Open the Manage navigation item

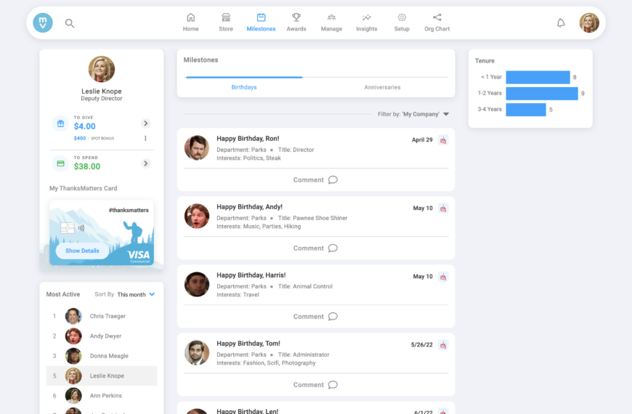331,23
